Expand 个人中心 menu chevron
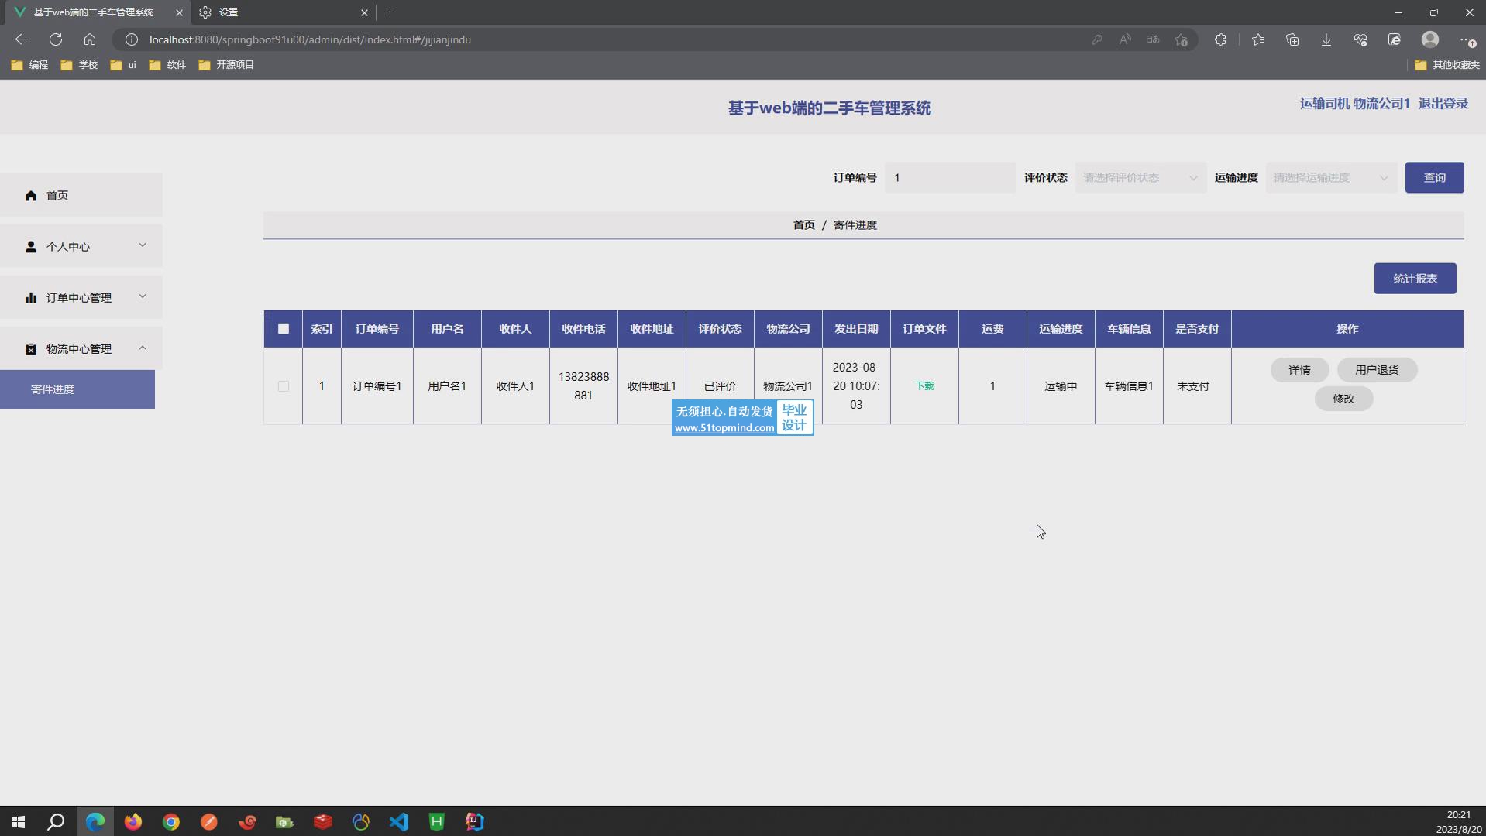The width and height of the screenshot is (1486, 836). pos(143,245)
